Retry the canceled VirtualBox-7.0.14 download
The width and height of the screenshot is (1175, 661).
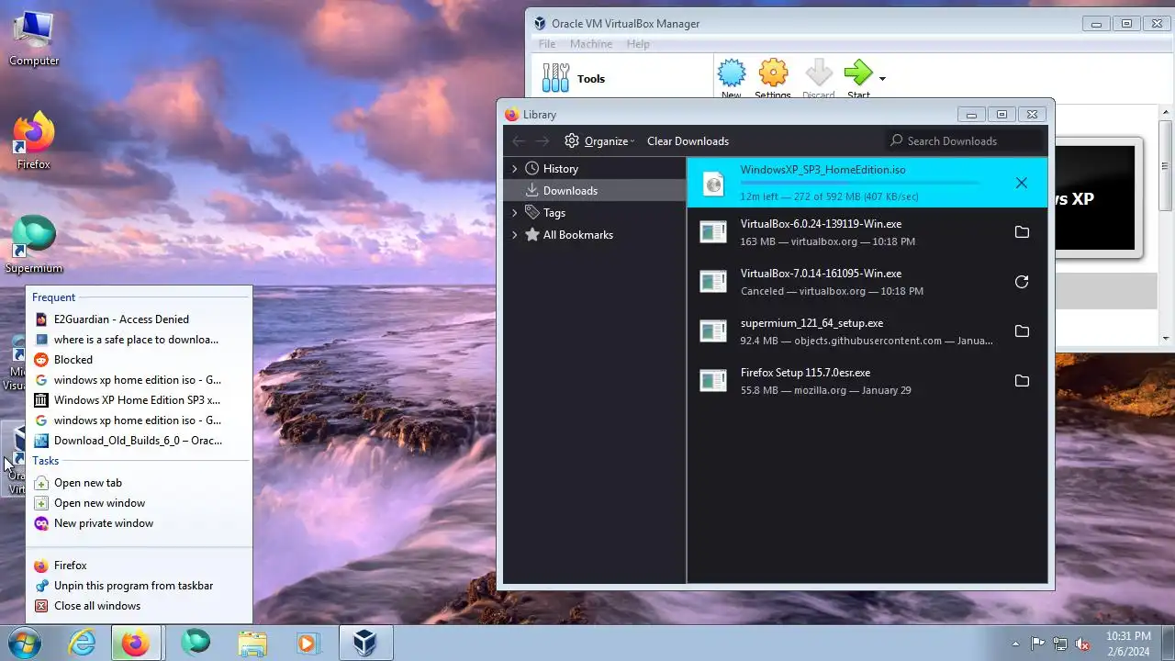[1022, 282]
